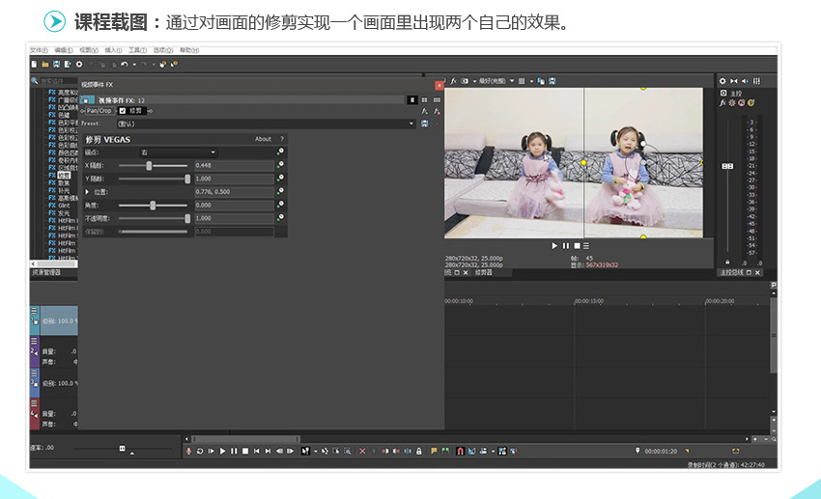Screen dimensions: 821x499
Task: Click the 角度 slider
Action: pos(153,206)
